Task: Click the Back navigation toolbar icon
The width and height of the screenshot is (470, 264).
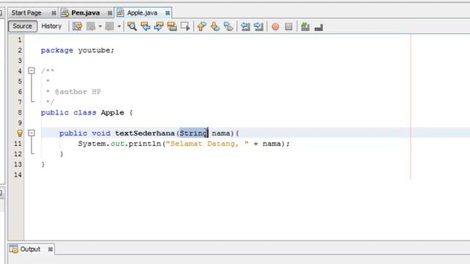Action: pos(91,26)
